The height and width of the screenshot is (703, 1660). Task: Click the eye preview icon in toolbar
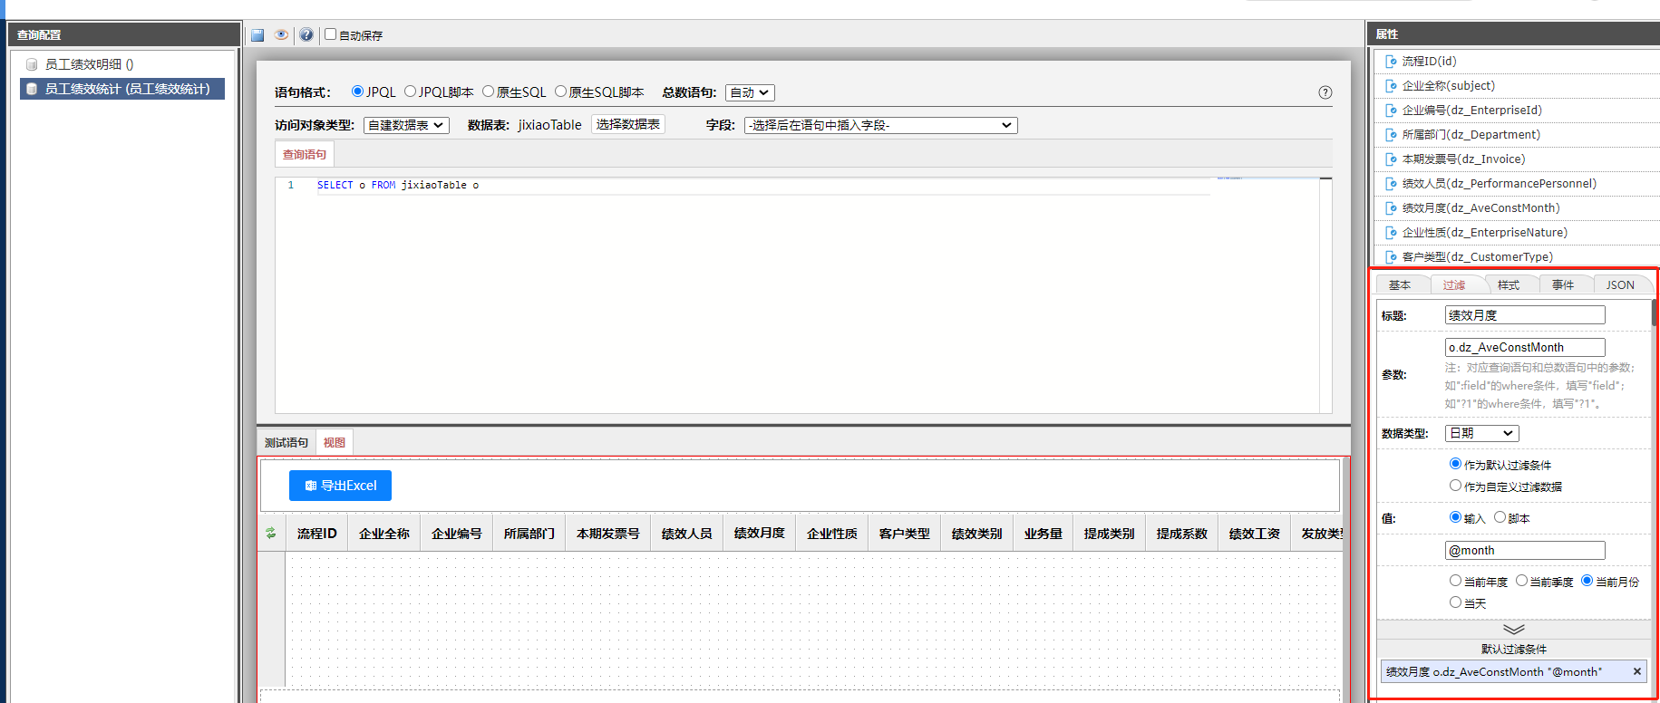click(282, 35)
